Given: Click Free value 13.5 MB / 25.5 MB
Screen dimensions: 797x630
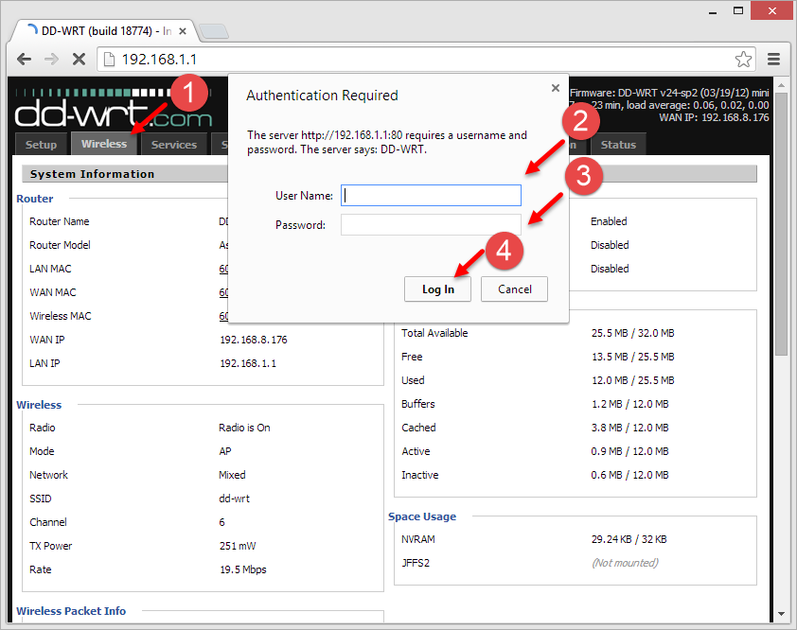Looking at the screenshot, I should click(633, 357).
